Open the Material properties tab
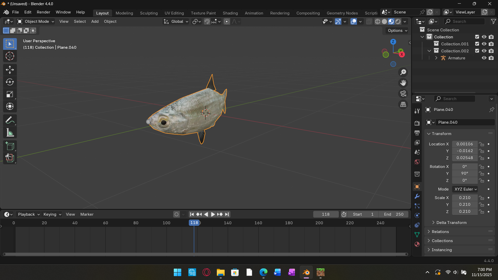 coord(417,244)
